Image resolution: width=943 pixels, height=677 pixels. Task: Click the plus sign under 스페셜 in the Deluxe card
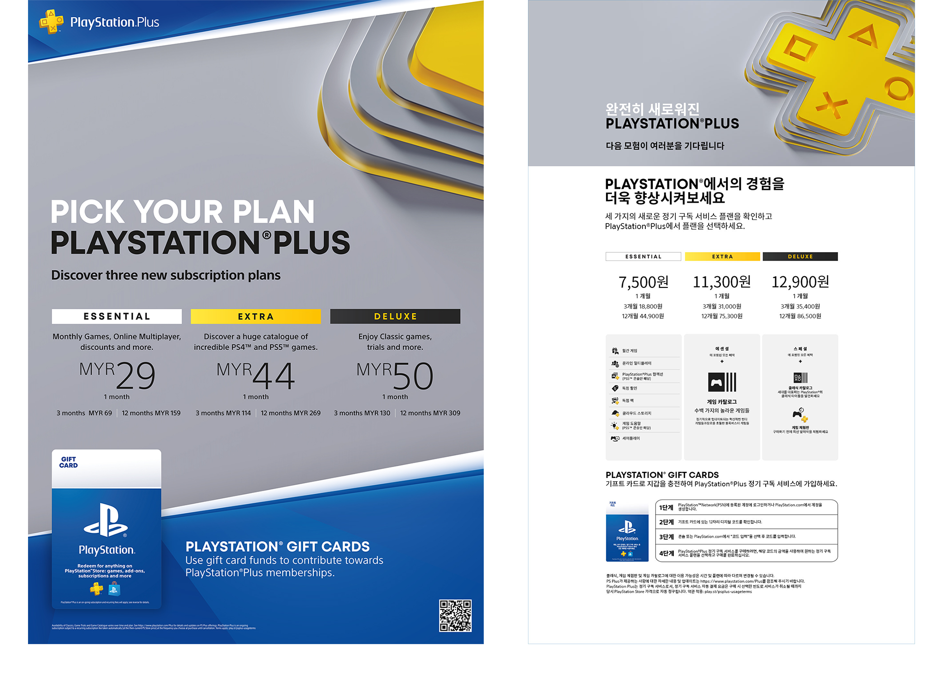pyautogui.click(x=800, y=362)
